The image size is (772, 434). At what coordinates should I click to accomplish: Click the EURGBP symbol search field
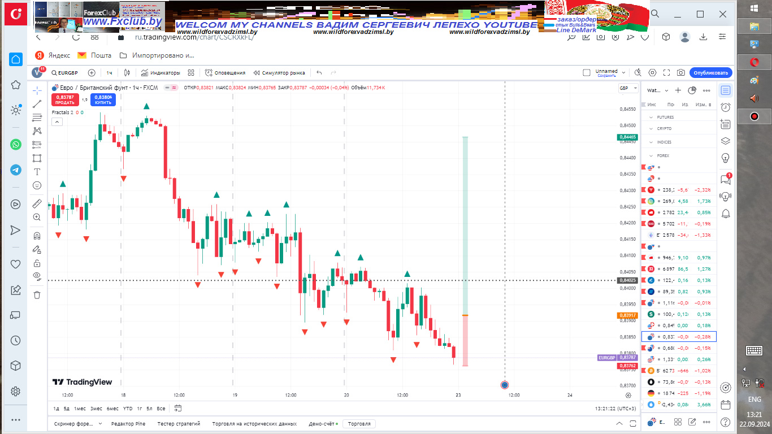[64, 73]
